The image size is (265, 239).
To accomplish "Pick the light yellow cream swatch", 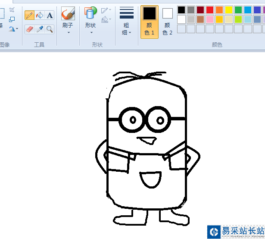I will click(229, 19).
